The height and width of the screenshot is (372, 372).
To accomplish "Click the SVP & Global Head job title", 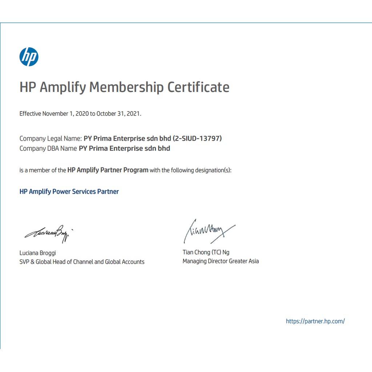I will point(82,262).
